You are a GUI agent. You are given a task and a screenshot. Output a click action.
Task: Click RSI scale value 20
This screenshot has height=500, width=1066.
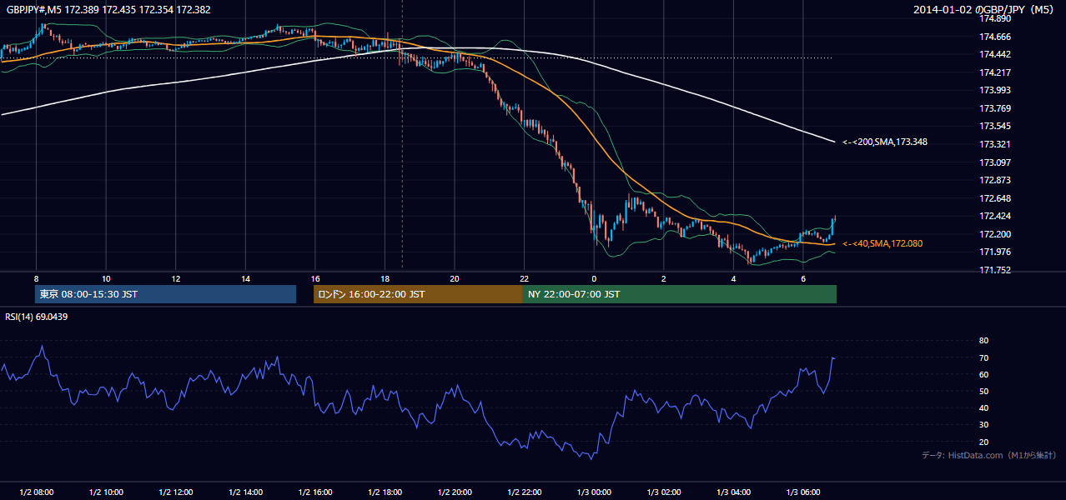[x=983, y=442]
